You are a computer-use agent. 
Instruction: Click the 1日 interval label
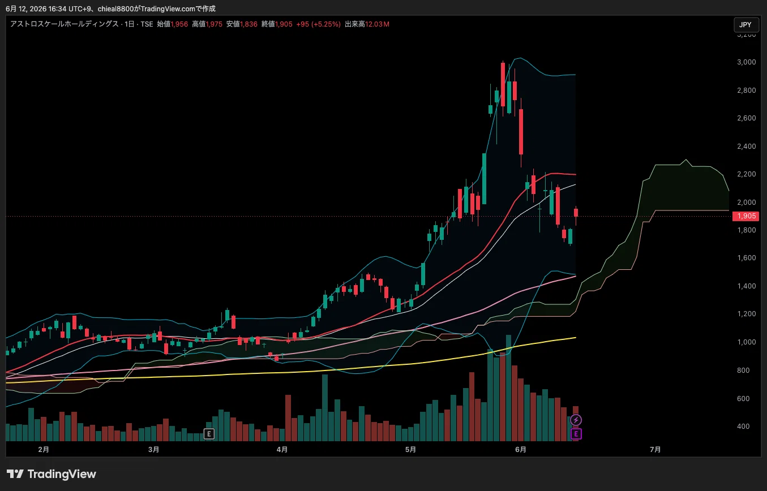point(131,24)
